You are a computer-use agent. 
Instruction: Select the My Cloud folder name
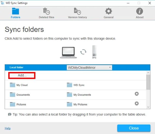point(22,85)
